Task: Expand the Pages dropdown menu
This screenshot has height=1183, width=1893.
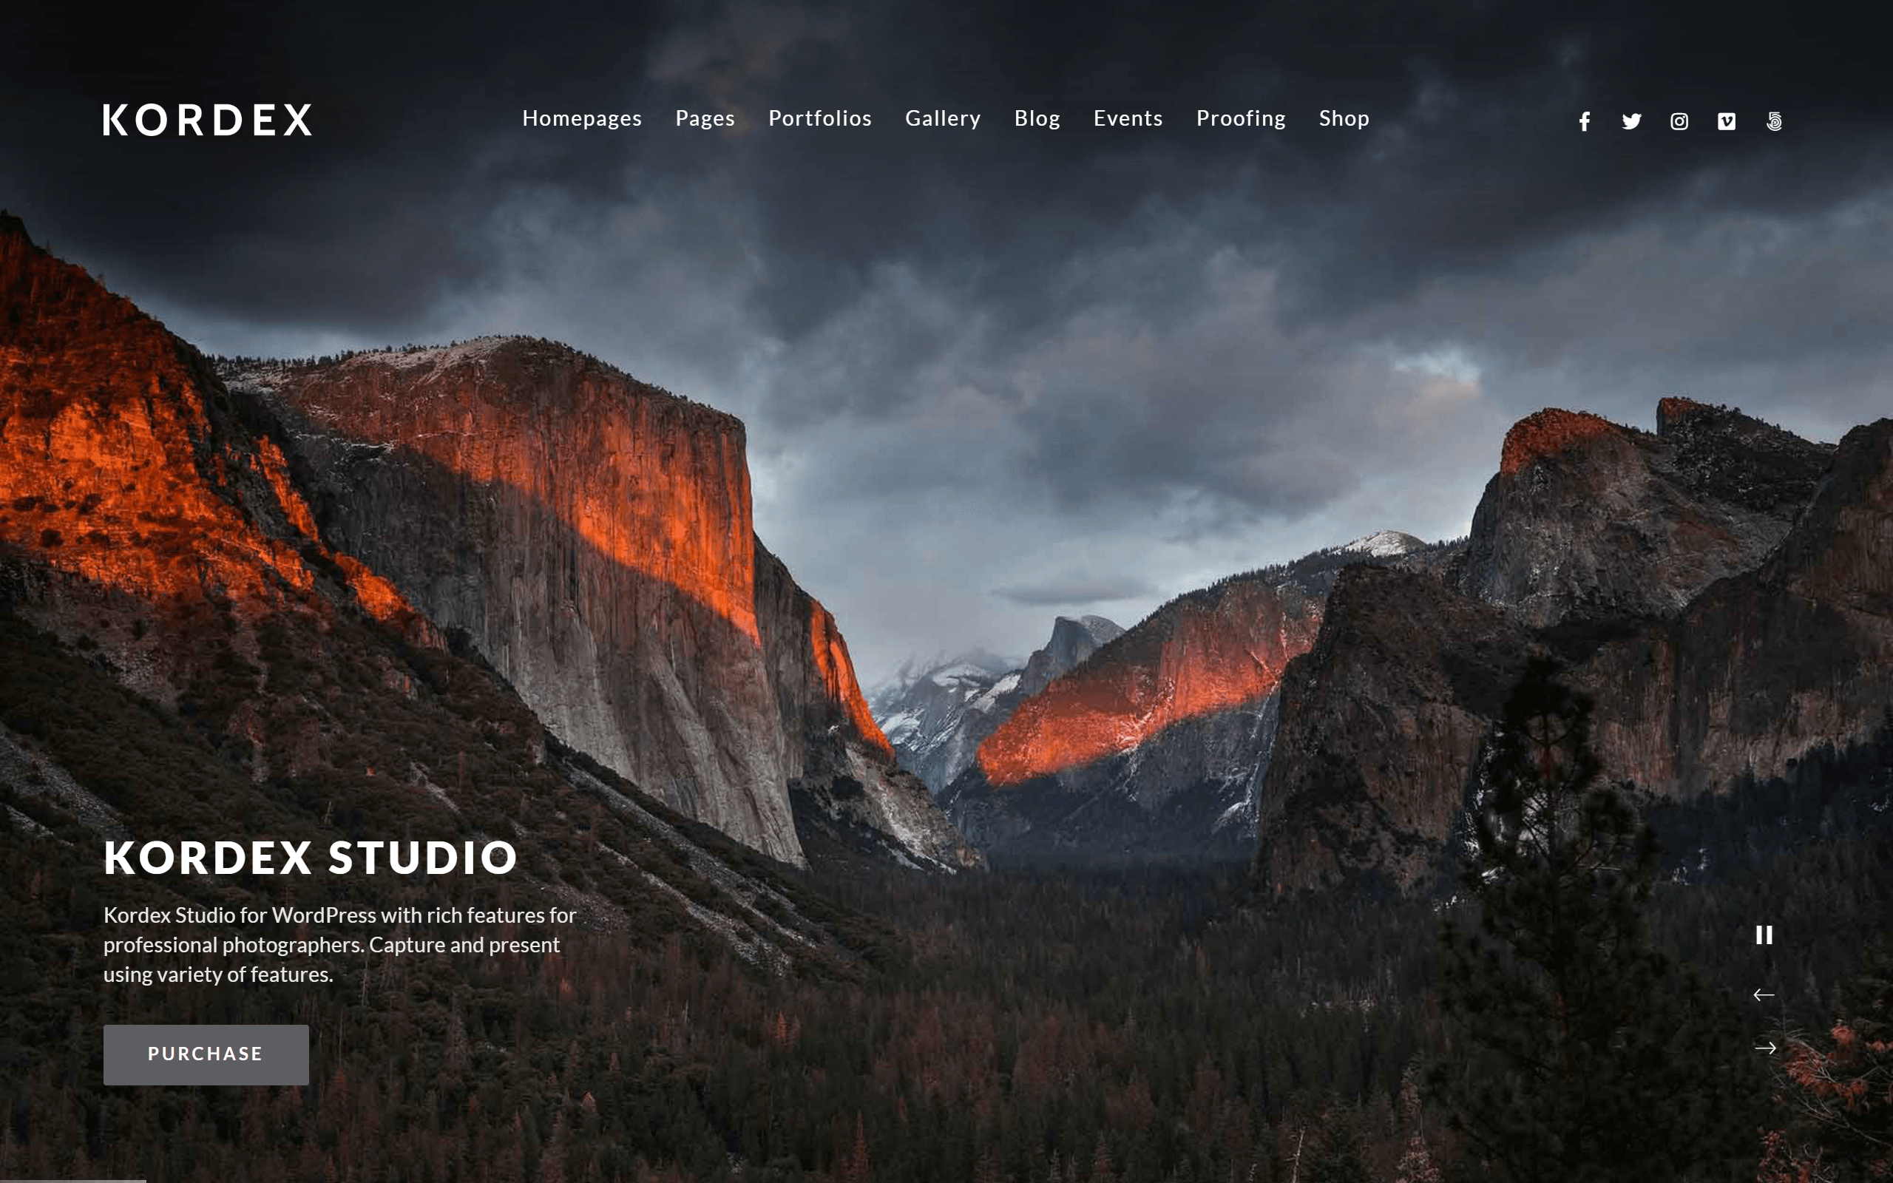Action: coord(705,118)
